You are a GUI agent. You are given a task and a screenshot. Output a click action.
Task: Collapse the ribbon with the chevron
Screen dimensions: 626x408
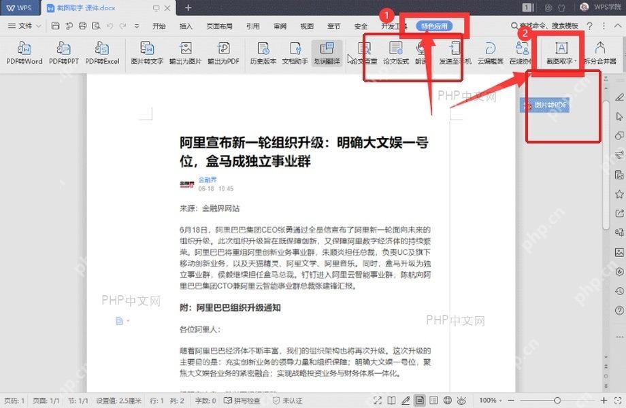tap(617, 26)
